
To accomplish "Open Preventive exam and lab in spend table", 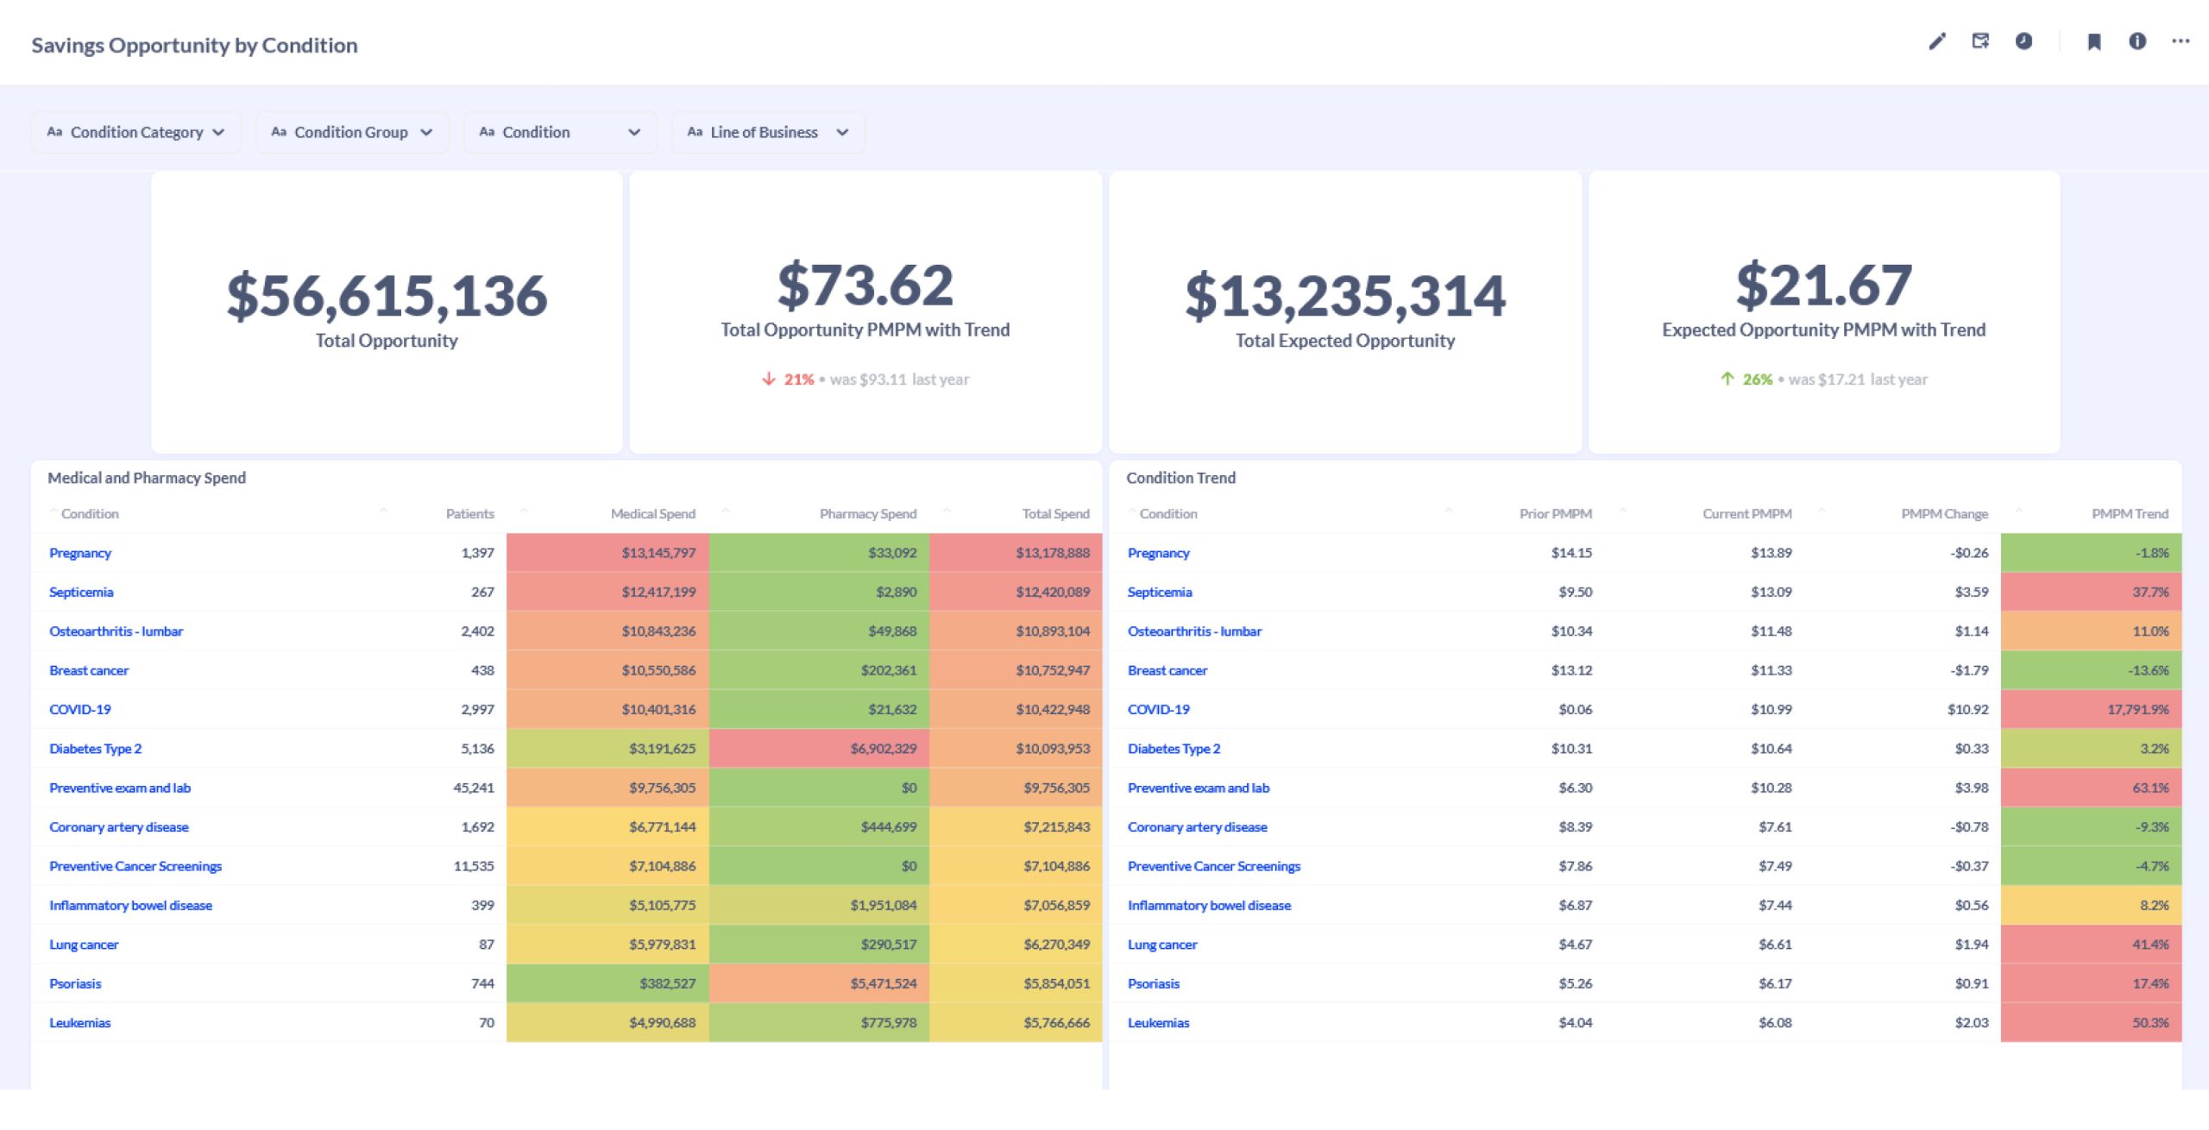I will click(120, 788).
